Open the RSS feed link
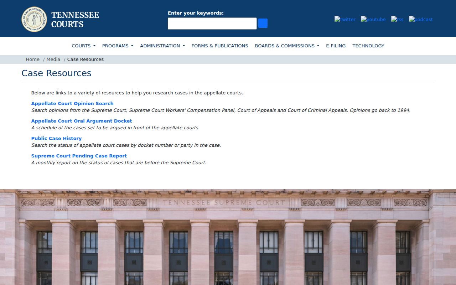Viewport: 456px width, 285px height. 397,19
